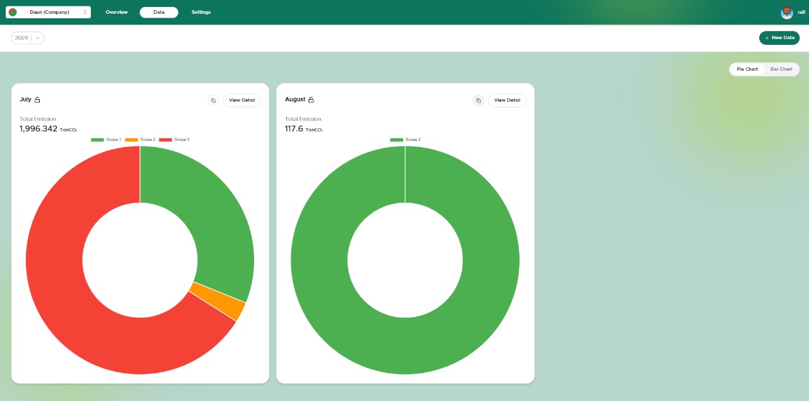Click the New Data button
Viewport: 809px width, 401px height.
click(779, 38)
